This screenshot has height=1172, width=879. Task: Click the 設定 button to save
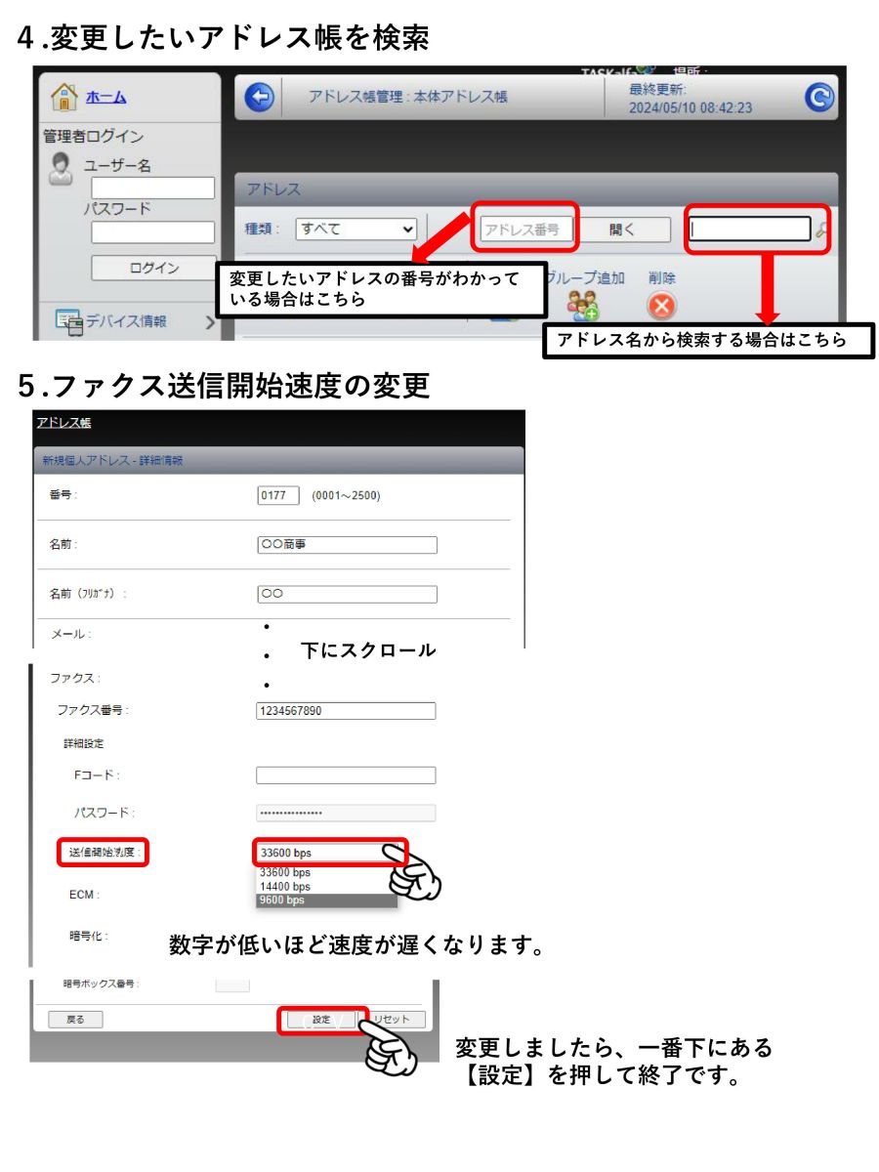click(321, 1020)
